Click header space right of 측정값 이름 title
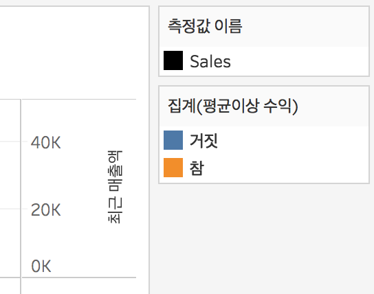Screen dimensions: 374x294 (x=305, y=26)
